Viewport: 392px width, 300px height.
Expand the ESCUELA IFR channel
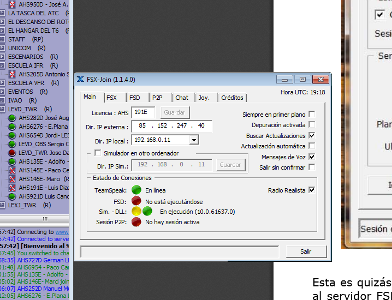pos(3,65)
